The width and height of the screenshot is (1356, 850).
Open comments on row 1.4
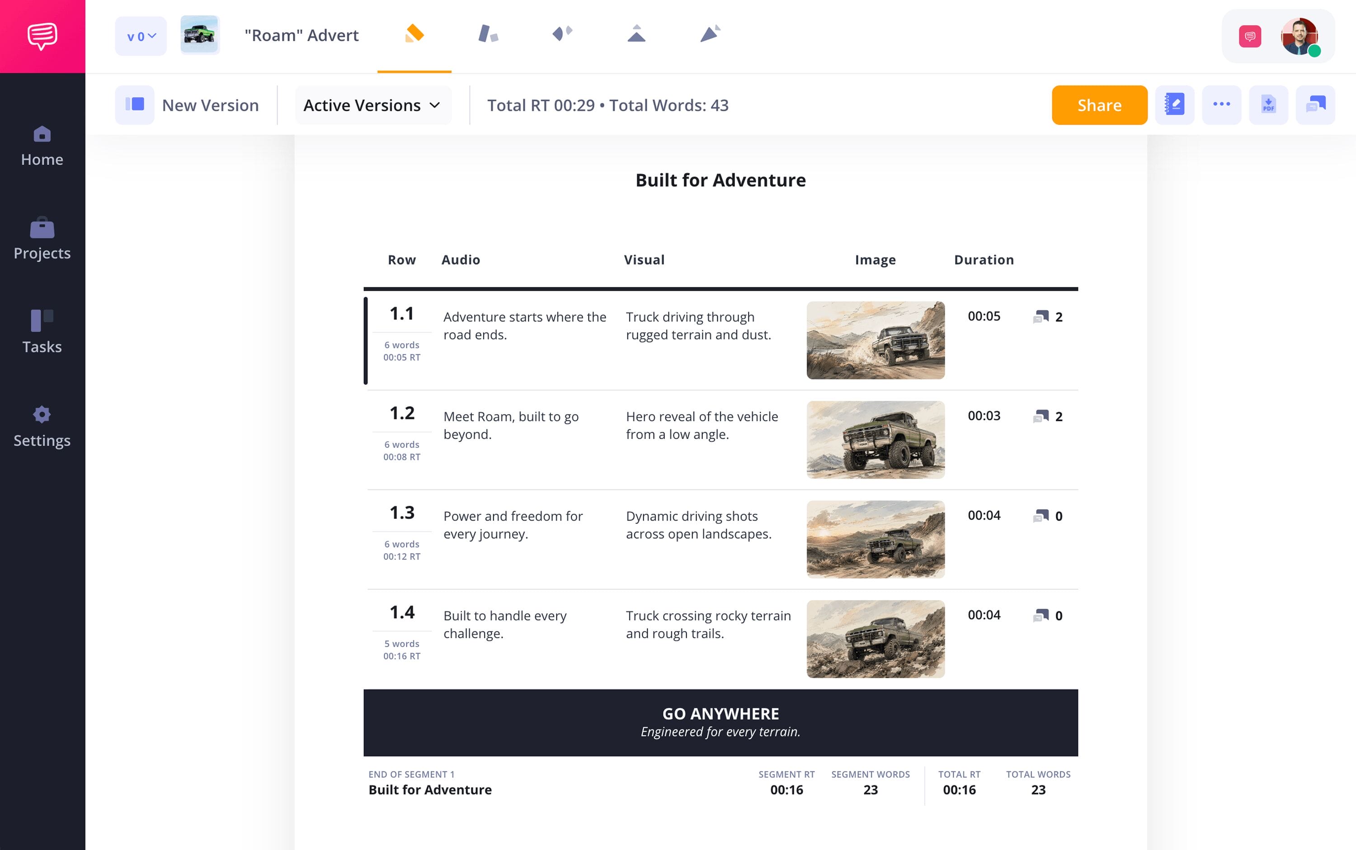click(x=1047, y=615)
